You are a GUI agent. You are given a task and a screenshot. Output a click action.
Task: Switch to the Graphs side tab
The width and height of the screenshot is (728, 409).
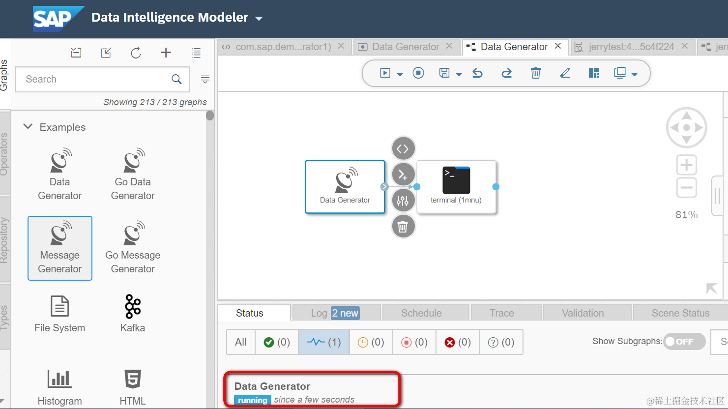[x=4, y=75]
